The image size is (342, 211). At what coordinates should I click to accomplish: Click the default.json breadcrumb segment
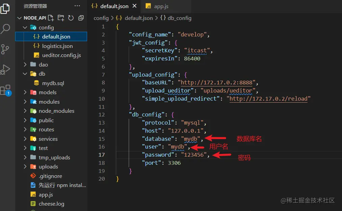pyautogui.click(x=139, y=18)
